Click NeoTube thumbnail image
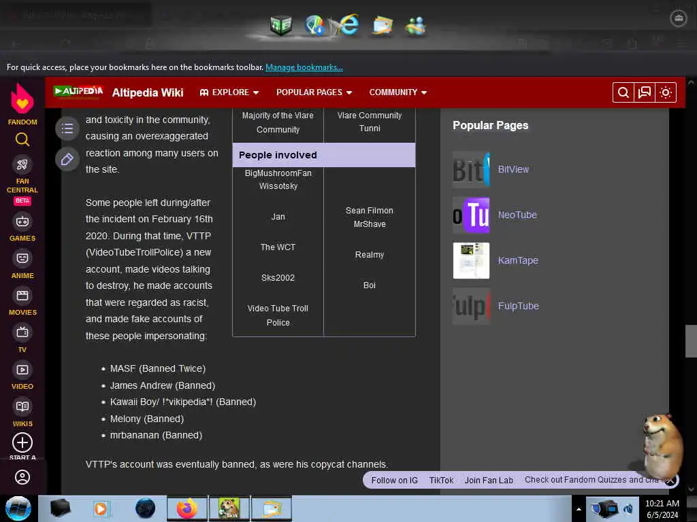697x522 pixels. [x=471, y=215]
